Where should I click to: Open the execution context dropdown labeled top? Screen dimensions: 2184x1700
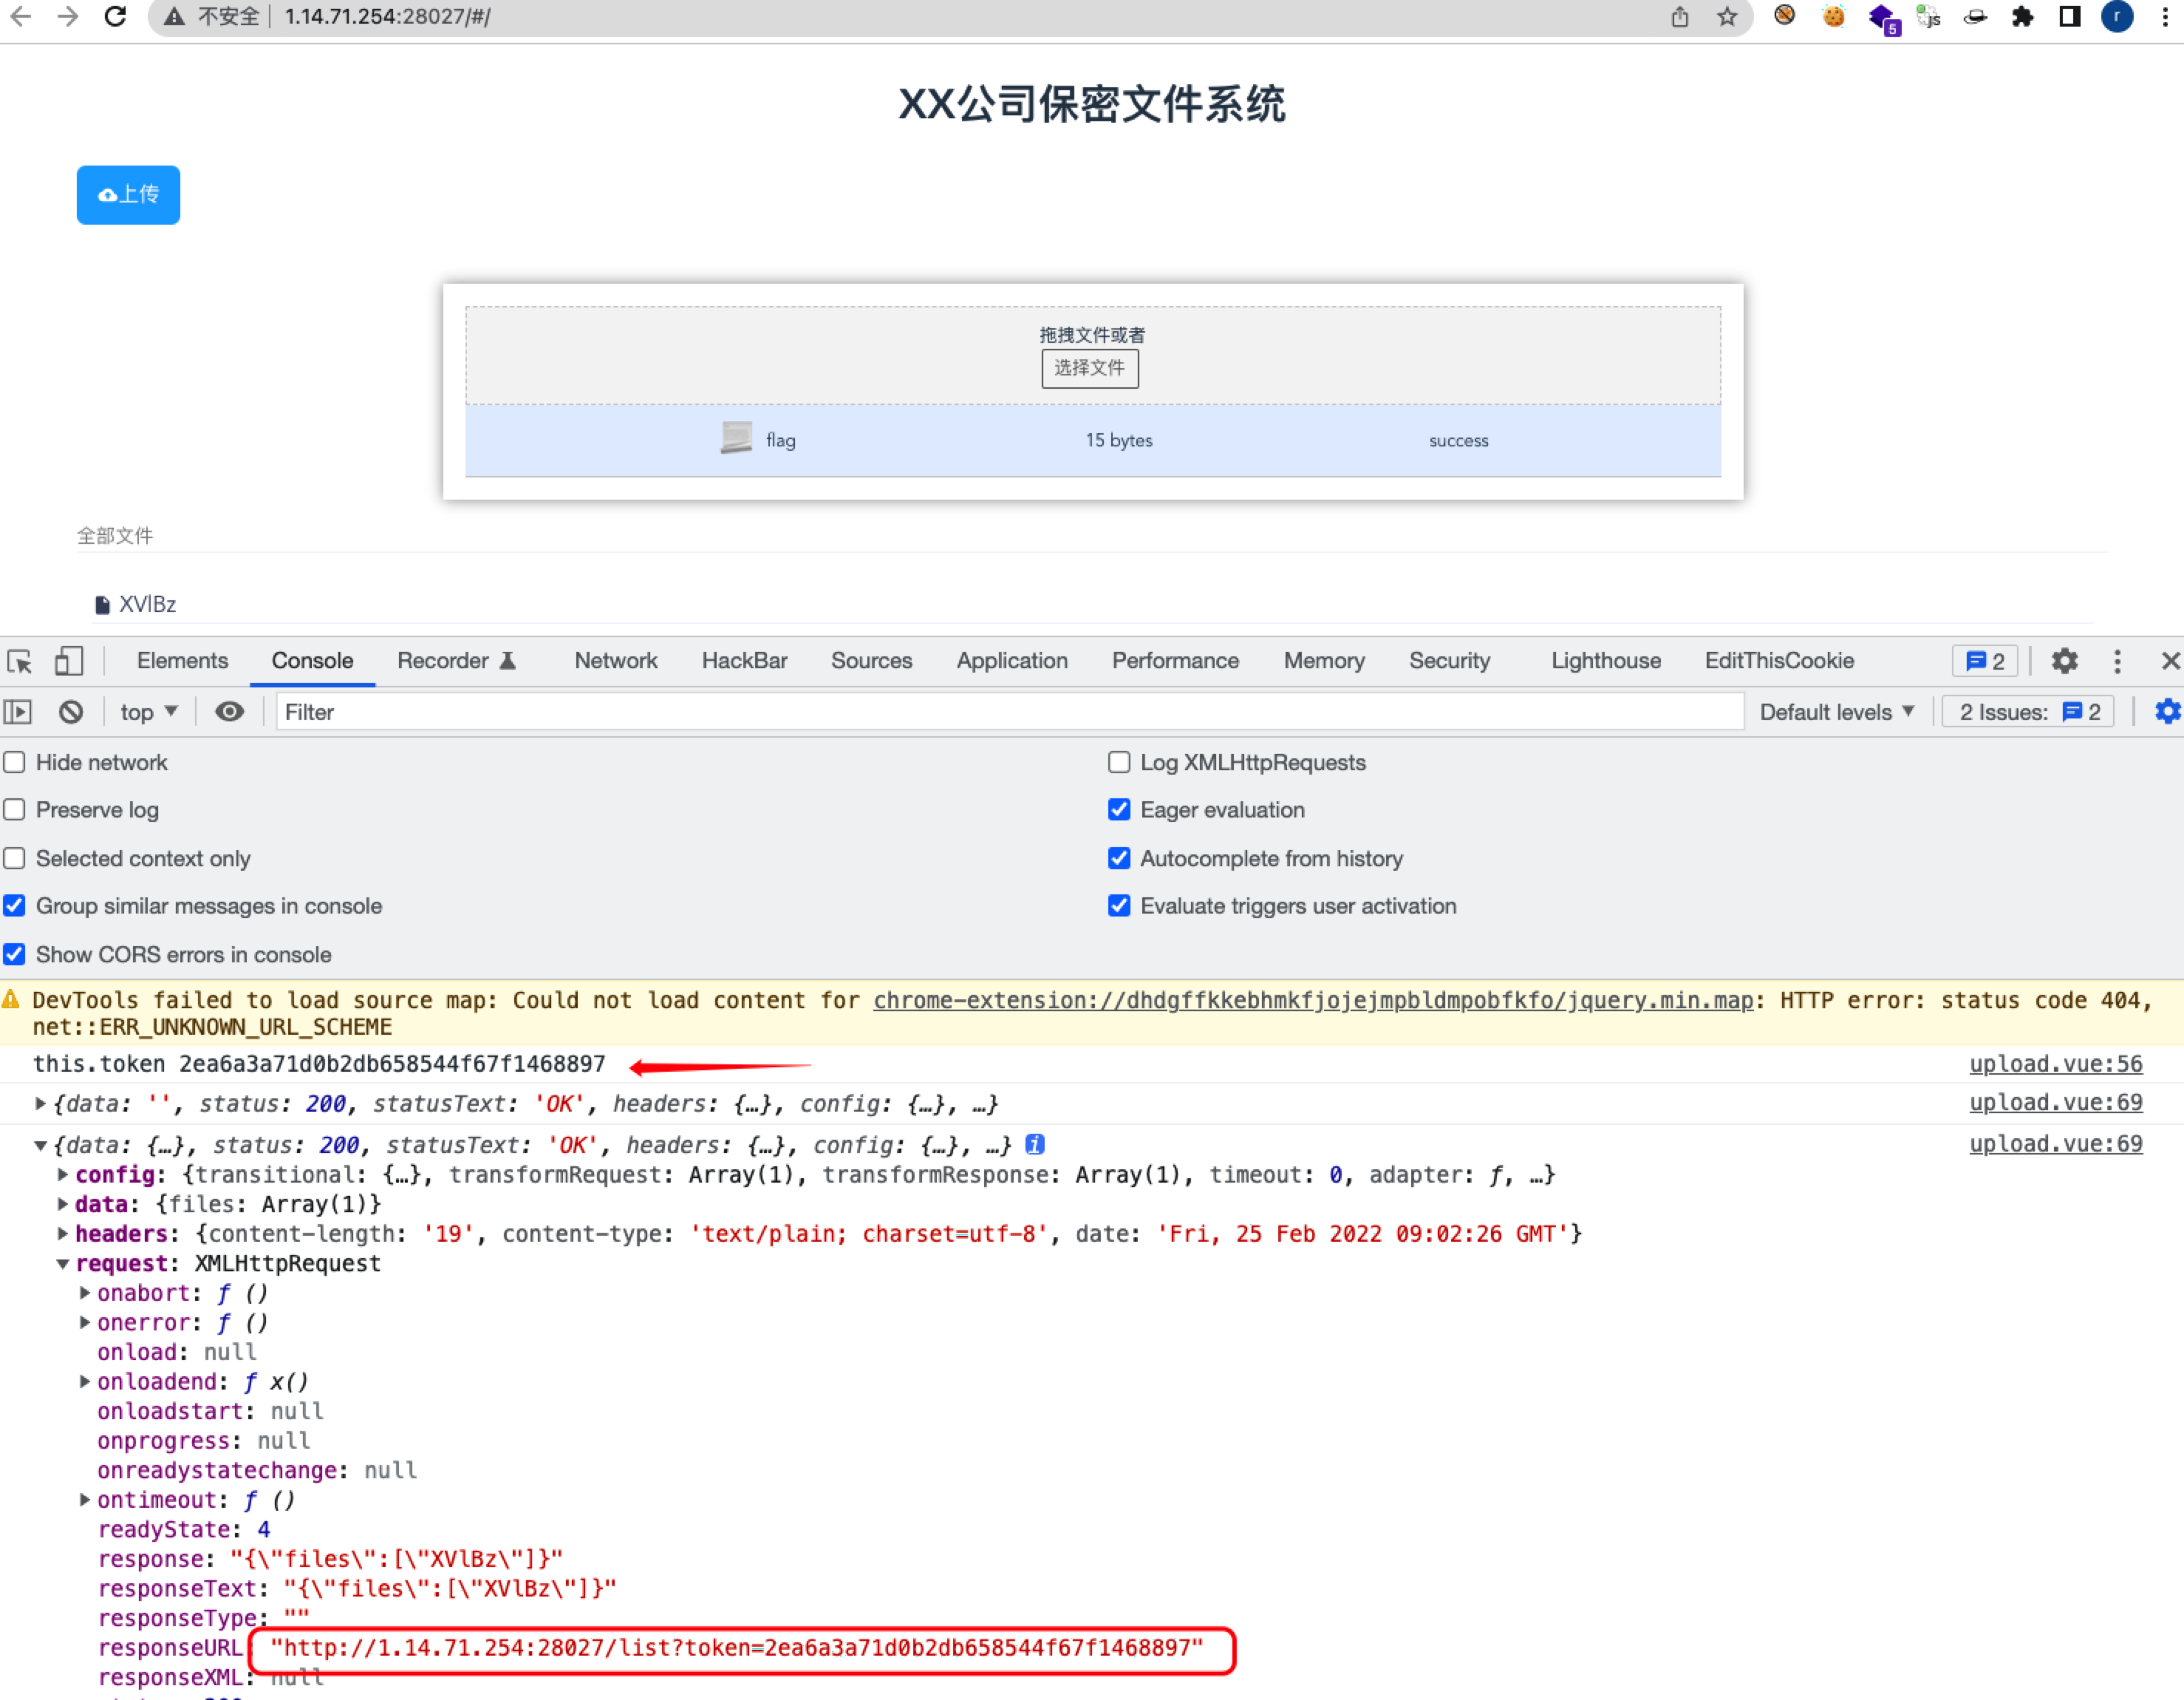coord(148,712)
